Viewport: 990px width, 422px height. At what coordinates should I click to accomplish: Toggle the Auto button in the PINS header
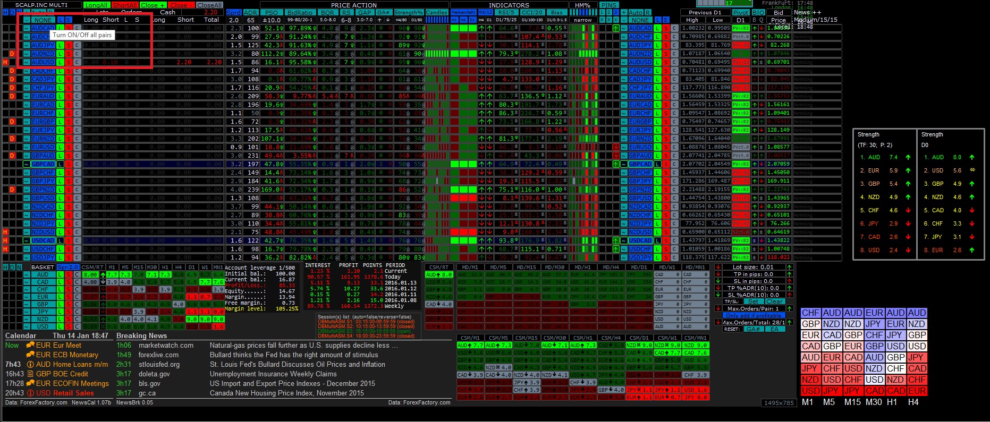pyautogui.click(x=636, y=12)
